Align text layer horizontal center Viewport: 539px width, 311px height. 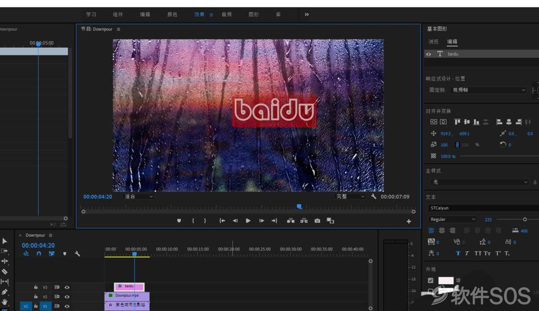pos(443,121)
